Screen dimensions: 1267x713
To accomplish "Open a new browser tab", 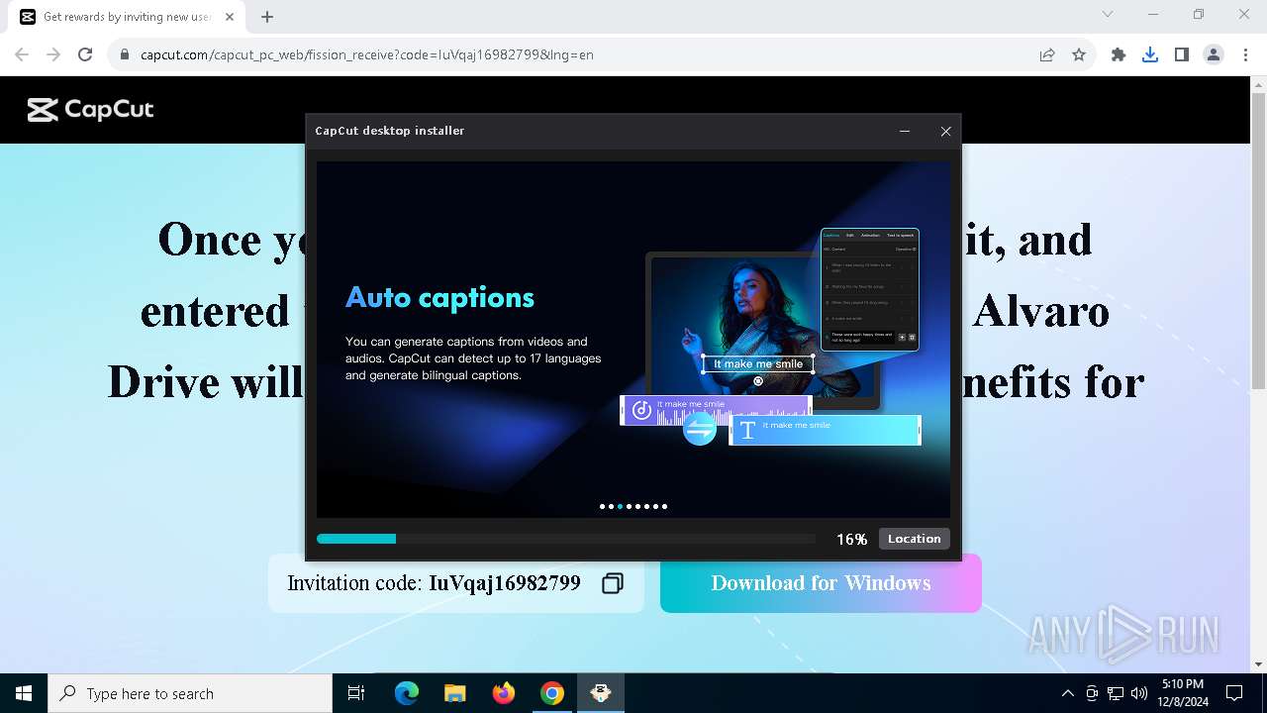I will (267, 17).
